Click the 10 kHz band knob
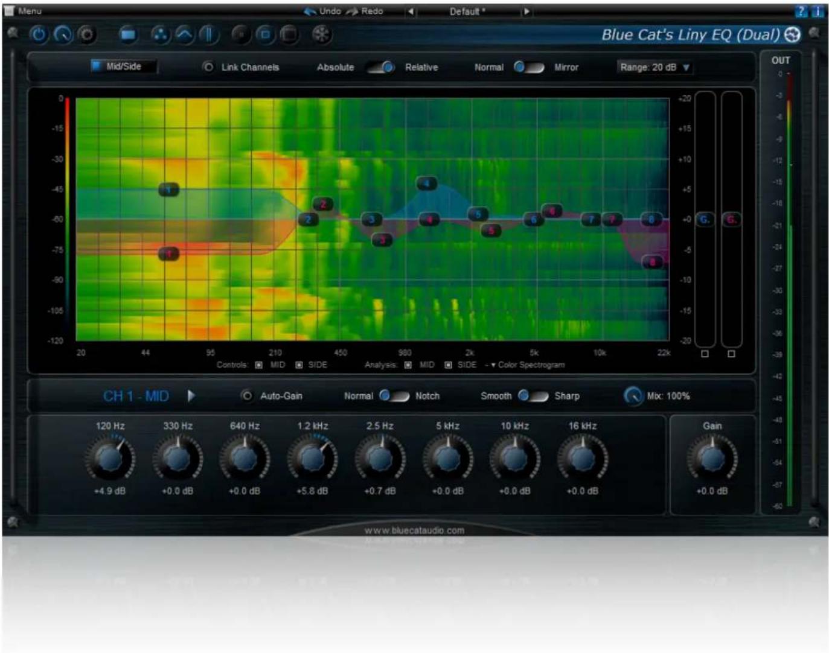This screenshot has height=653, width=829. [x=514, y=459]
